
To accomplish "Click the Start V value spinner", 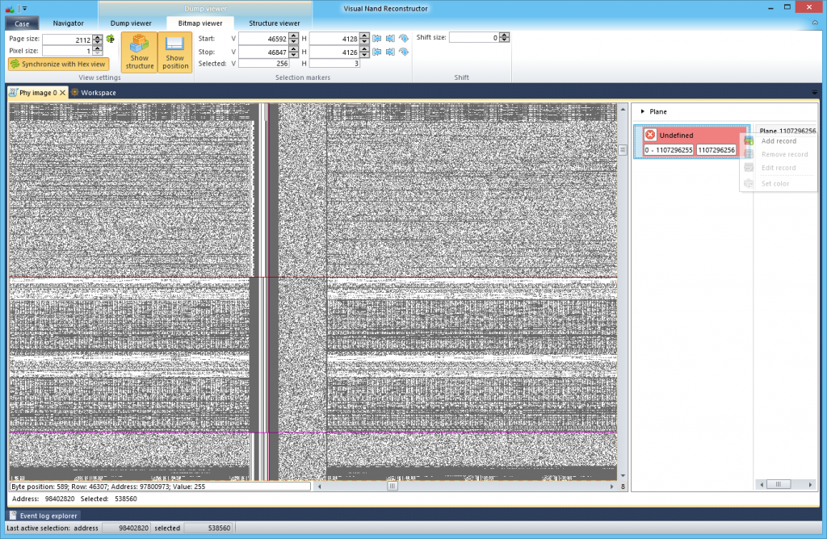I will [294, 39].
